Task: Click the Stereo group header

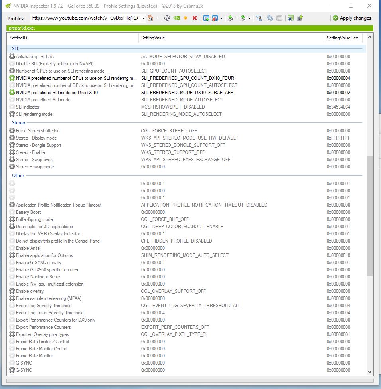Action: click(18, 123)
